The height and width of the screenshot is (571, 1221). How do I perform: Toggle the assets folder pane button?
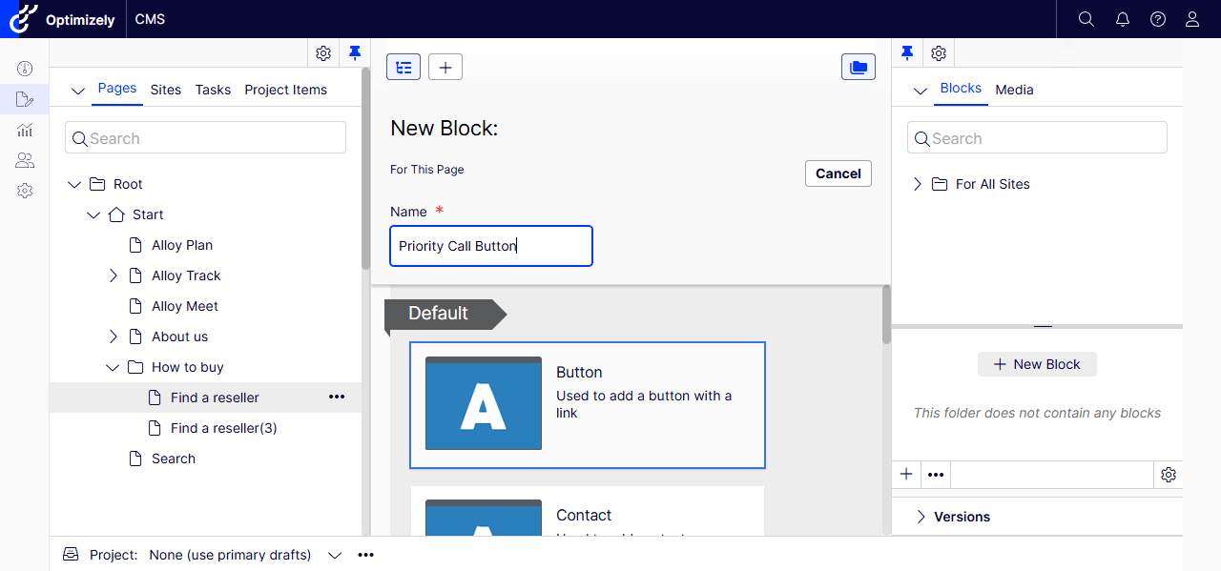click(859, 67)
